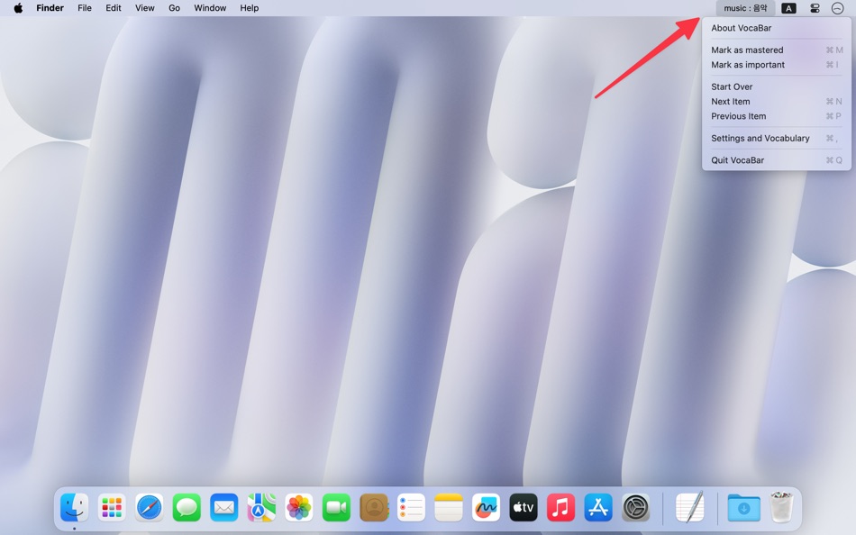Screen dimensions: 856x535
Task: Open the Window menu
Action: tap(210, 8)
